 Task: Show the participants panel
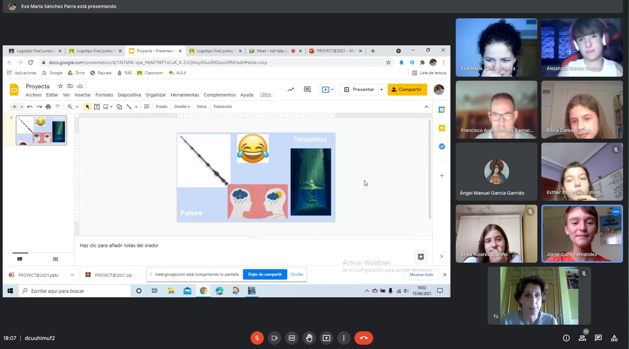582,338
